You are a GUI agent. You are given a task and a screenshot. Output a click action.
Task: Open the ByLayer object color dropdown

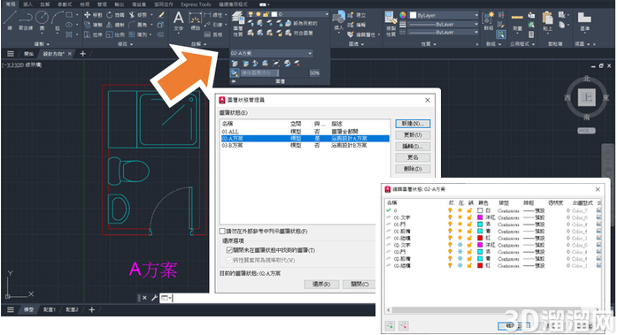(x=444, y=15)
